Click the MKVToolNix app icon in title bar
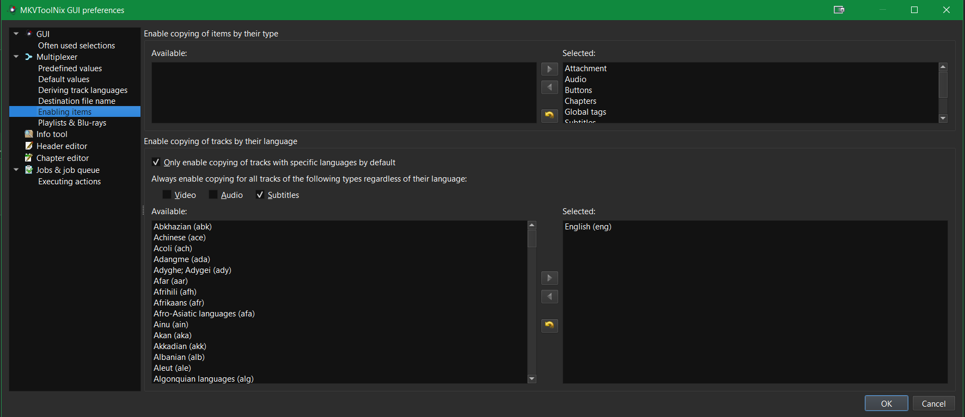 (12, 10)
